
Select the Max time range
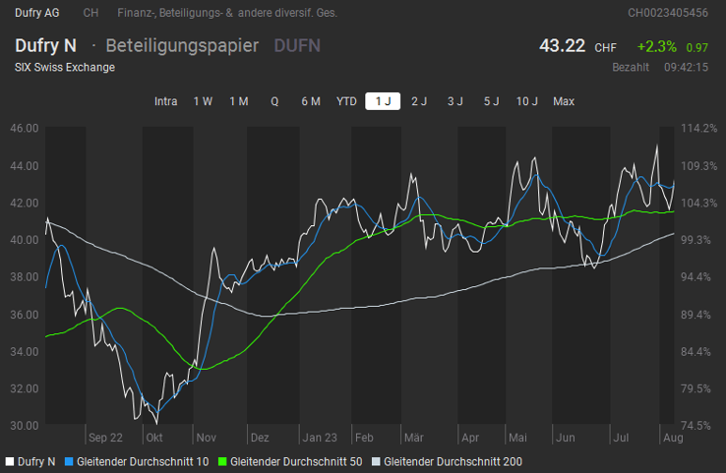tap(564, 101)
